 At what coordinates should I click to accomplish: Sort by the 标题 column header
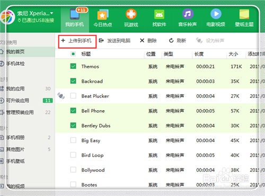(86, 54)
